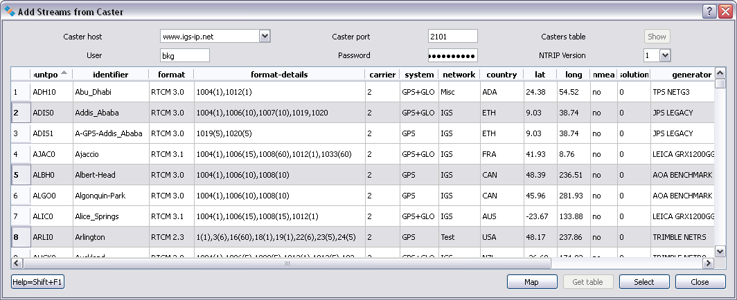Click the identifier column header
This screenshot has width=737, height=300.
[110, 74]
